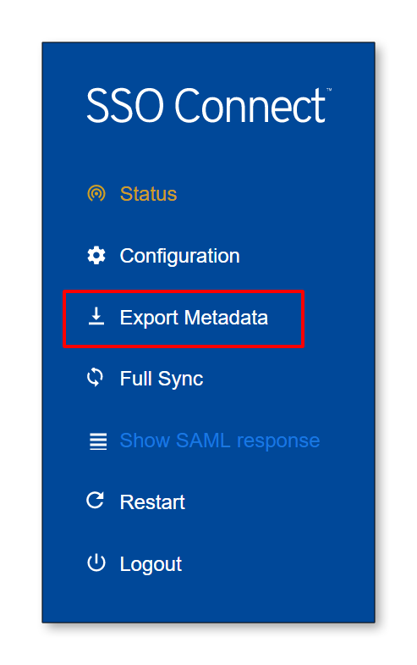Click the Configuration gear icon
417x665 pixels.
click(x=96, y=256)
